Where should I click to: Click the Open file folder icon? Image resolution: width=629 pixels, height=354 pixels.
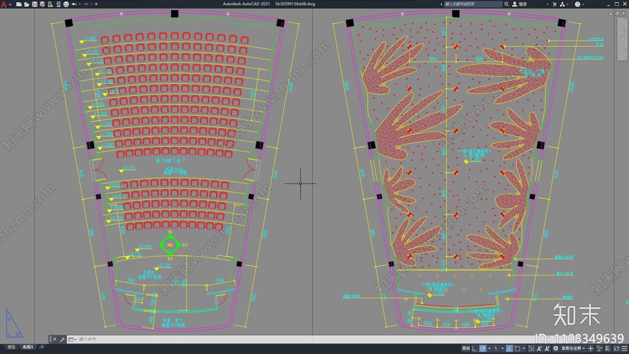[x=26, y=4]
